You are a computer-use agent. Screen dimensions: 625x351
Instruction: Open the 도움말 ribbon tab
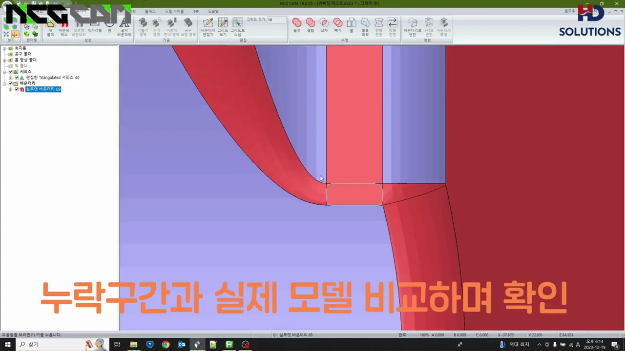point(213,11)
